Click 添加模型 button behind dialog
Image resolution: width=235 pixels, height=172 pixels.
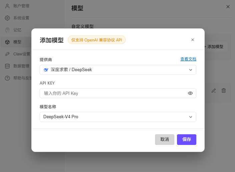click(216, 47)
